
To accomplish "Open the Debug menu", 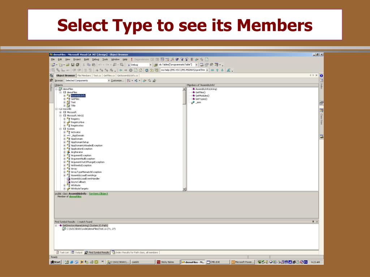I will [95, 60].
